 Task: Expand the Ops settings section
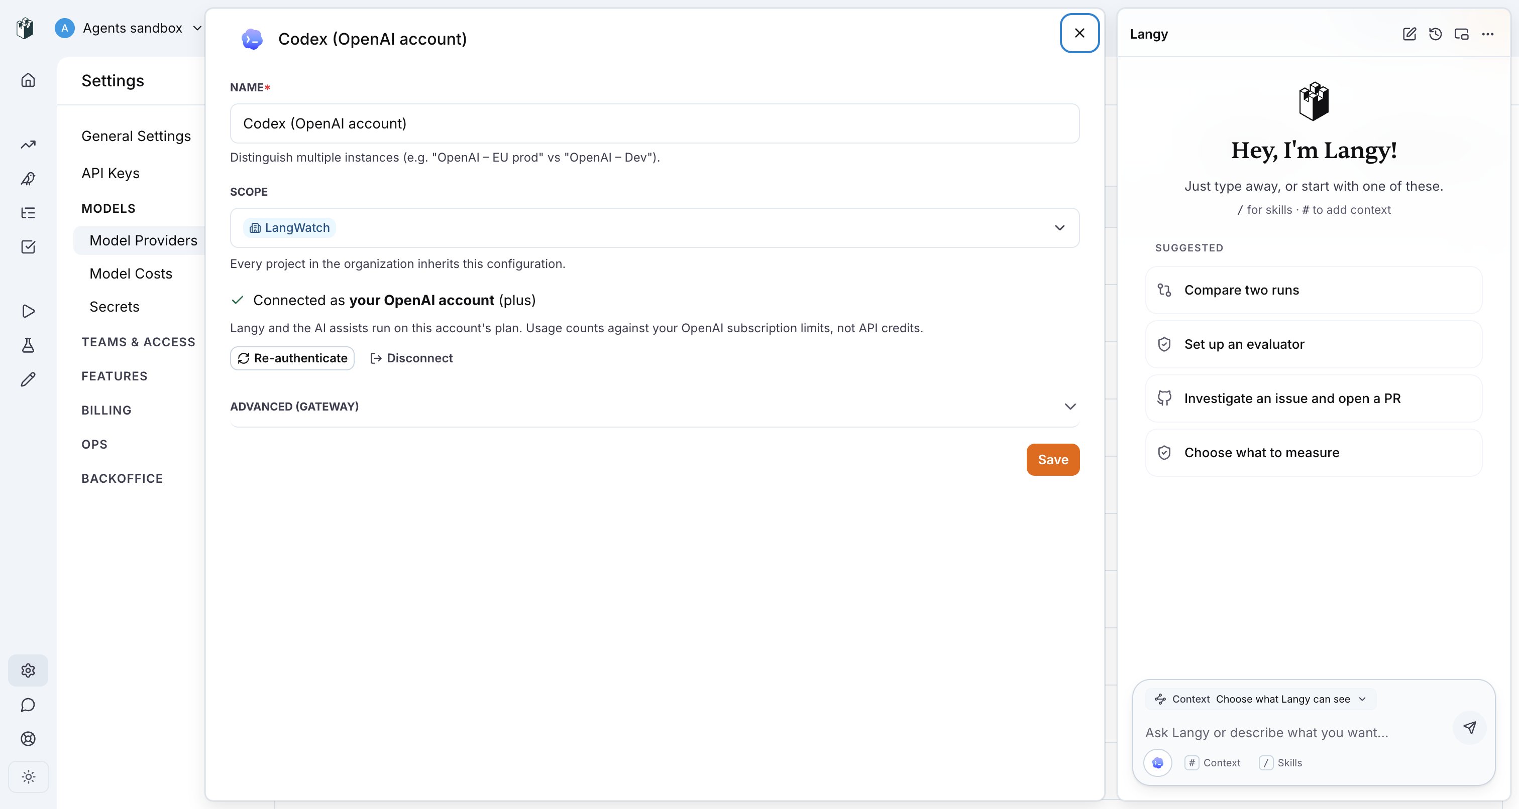(x=94, y=445)
